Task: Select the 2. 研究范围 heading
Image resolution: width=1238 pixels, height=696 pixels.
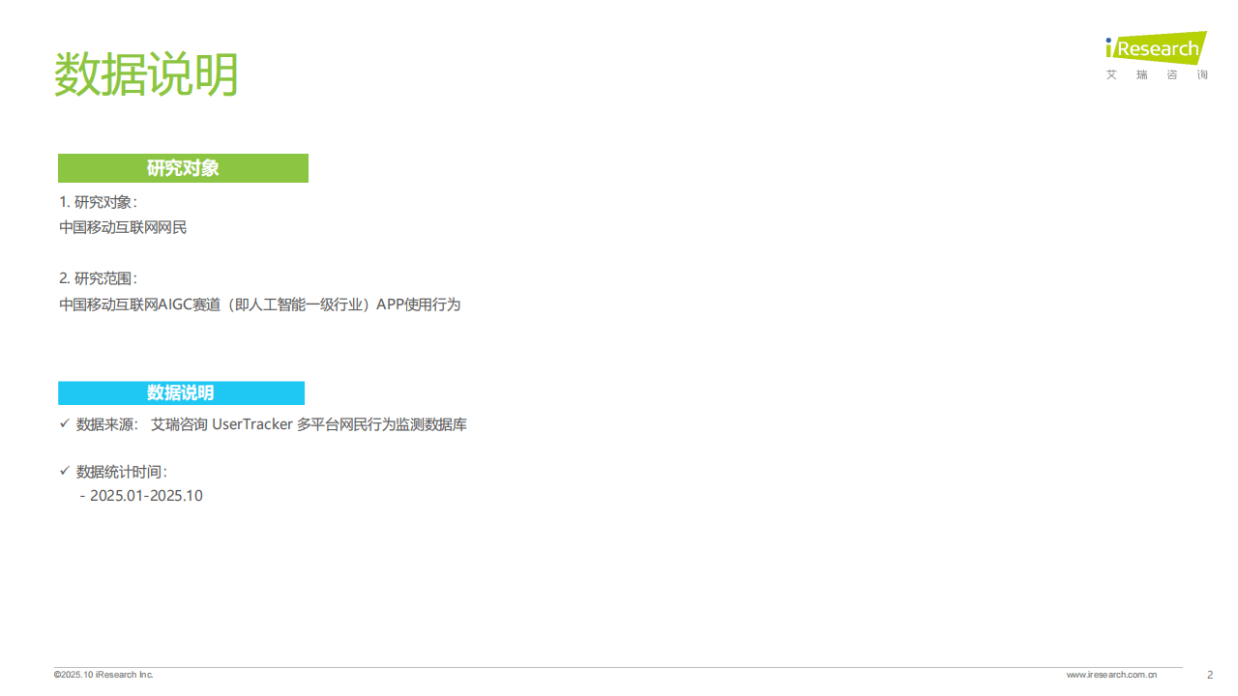Action: coord(98,278)
